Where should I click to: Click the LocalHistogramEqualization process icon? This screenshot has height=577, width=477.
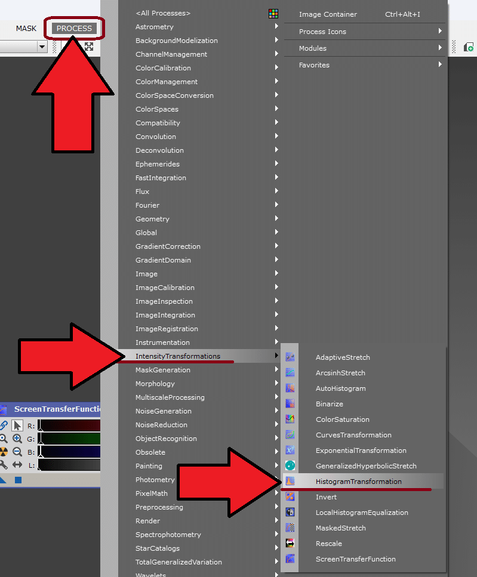point(290,512)
